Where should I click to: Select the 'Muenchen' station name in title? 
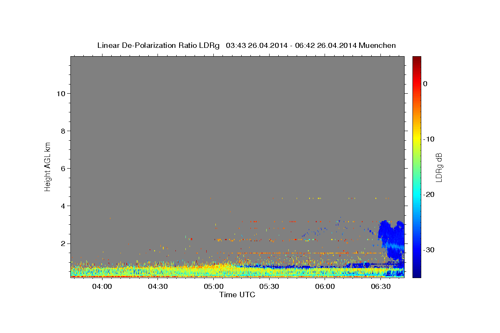(x=377, y=45)
